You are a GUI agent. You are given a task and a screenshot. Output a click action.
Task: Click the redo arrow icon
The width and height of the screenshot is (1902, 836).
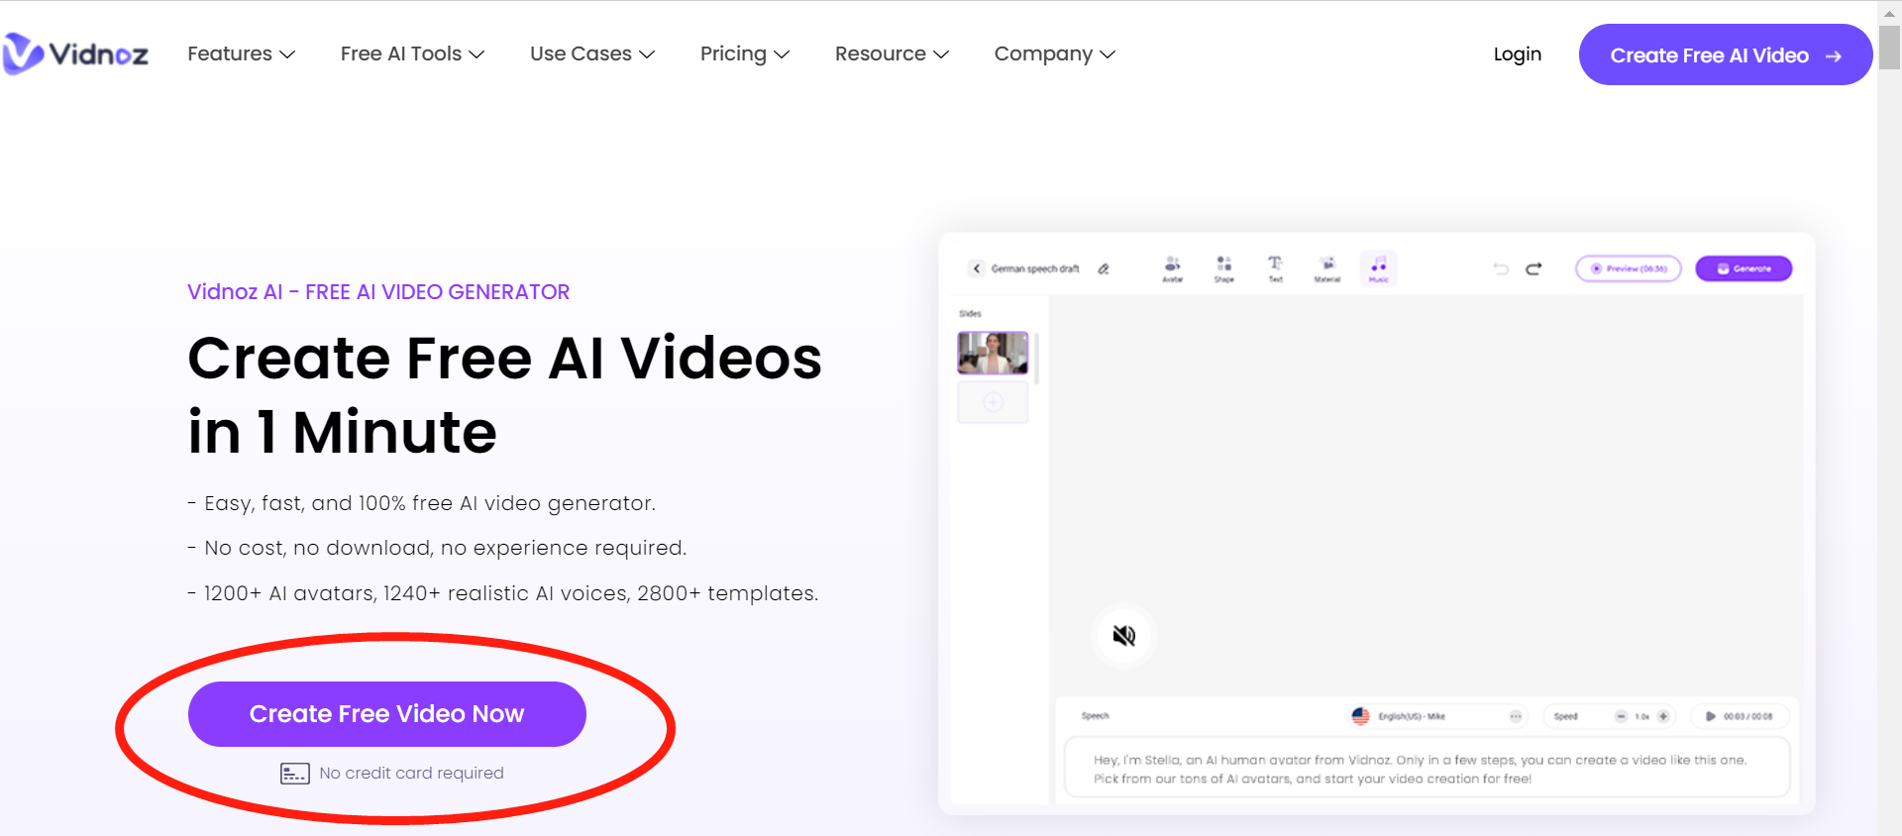(1533, 268)
